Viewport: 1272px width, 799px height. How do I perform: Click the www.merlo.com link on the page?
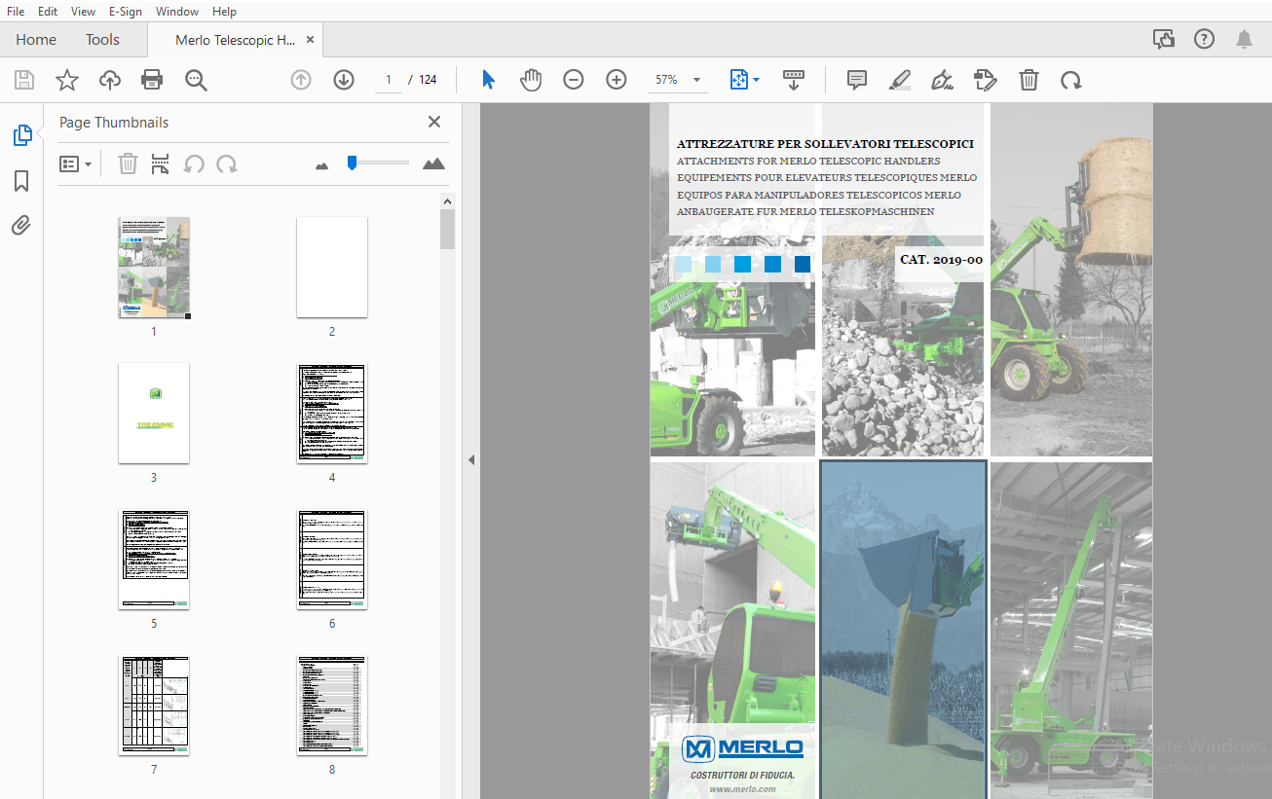pyautogui.click(x=742, y=789)
